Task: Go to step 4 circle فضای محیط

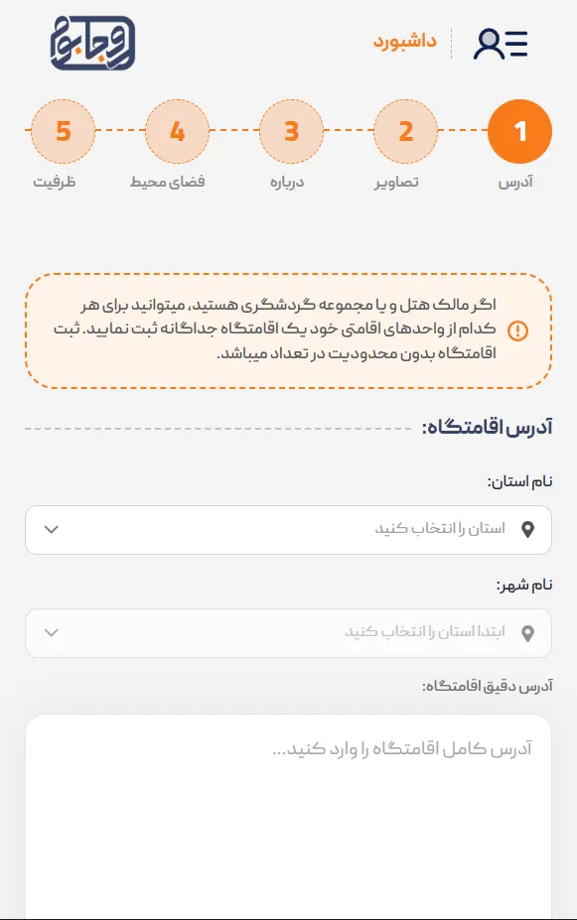Action: pos(177,131)
